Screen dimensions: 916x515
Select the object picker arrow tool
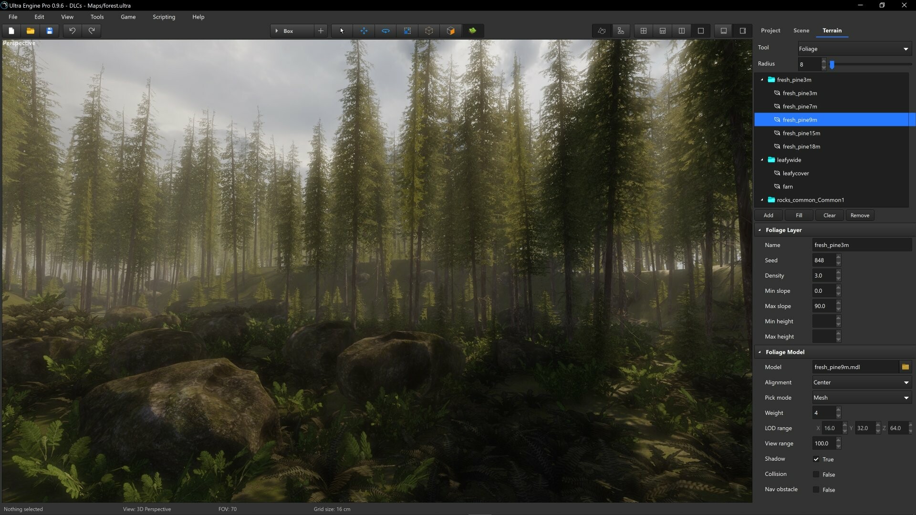point(341,31)
